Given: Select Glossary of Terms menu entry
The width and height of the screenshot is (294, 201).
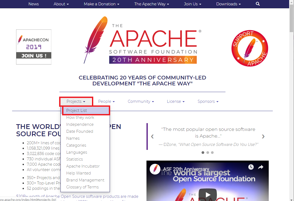Looking at the screenshot, I should 85,187.
